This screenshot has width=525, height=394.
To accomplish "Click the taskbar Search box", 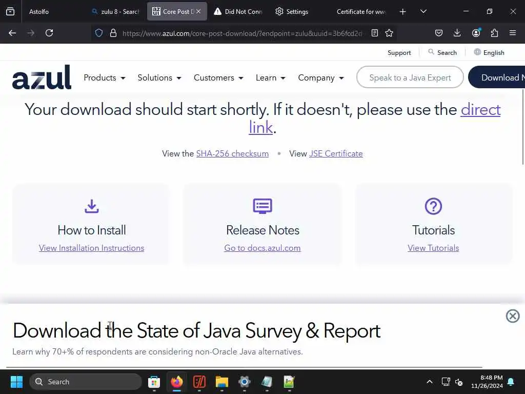I will pyautogui.click(x=86, y=382).
